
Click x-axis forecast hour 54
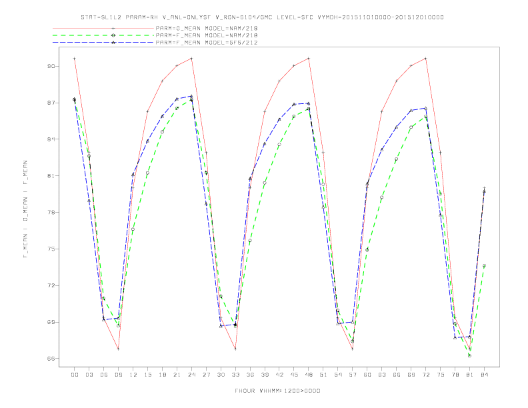tap(338, 375)
